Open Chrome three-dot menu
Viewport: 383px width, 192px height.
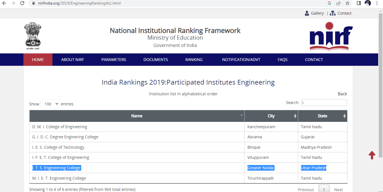pyautogui.click(x=377, y=3)
